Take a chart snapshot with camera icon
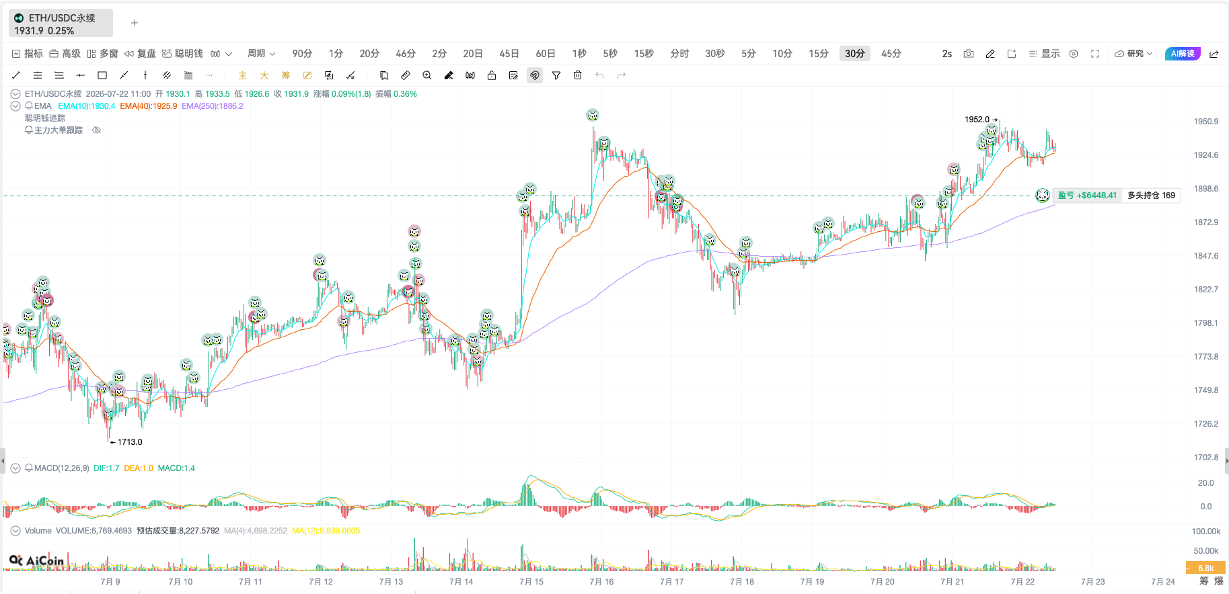This screenshot has height=594, width=1229. point(969,54)
